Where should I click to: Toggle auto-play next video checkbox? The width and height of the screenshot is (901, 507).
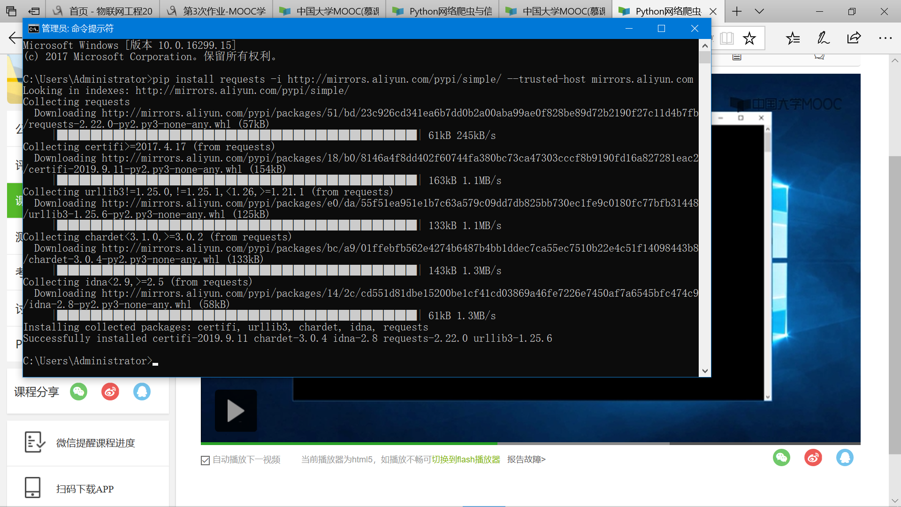click(x=205, y=461)
